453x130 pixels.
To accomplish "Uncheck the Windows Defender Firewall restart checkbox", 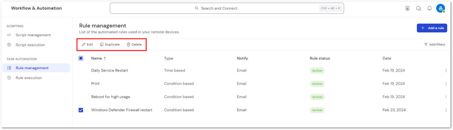I will 81,110.
